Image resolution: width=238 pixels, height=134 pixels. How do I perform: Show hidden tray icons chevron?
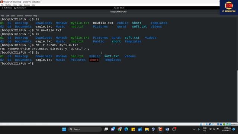pyautogui.click(x=194, y=129)
